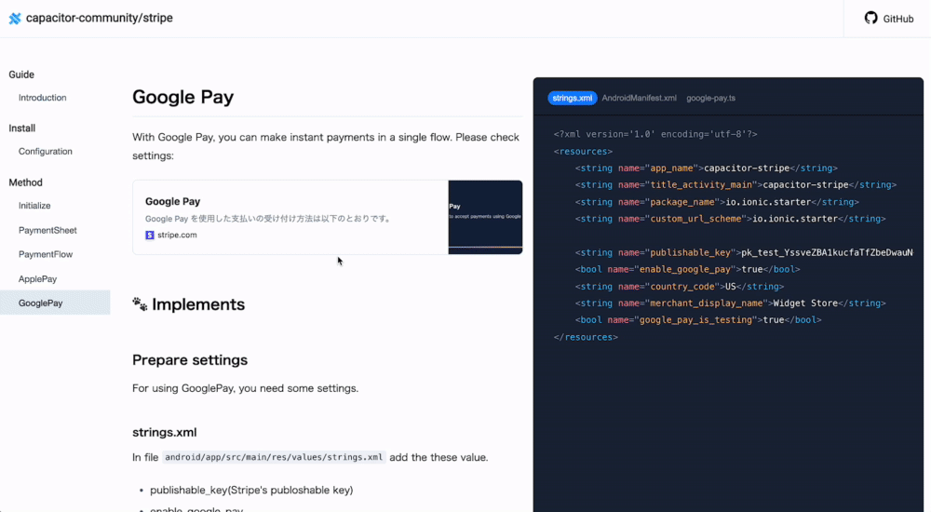
Task: Select the strings.xml code tab
Action: click(x=572, y=98)
